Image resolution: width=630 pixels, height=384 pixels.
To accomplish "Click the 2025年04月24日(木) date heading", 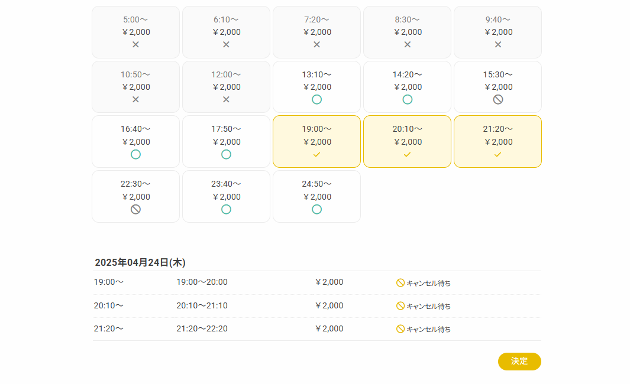I will 140,262.
